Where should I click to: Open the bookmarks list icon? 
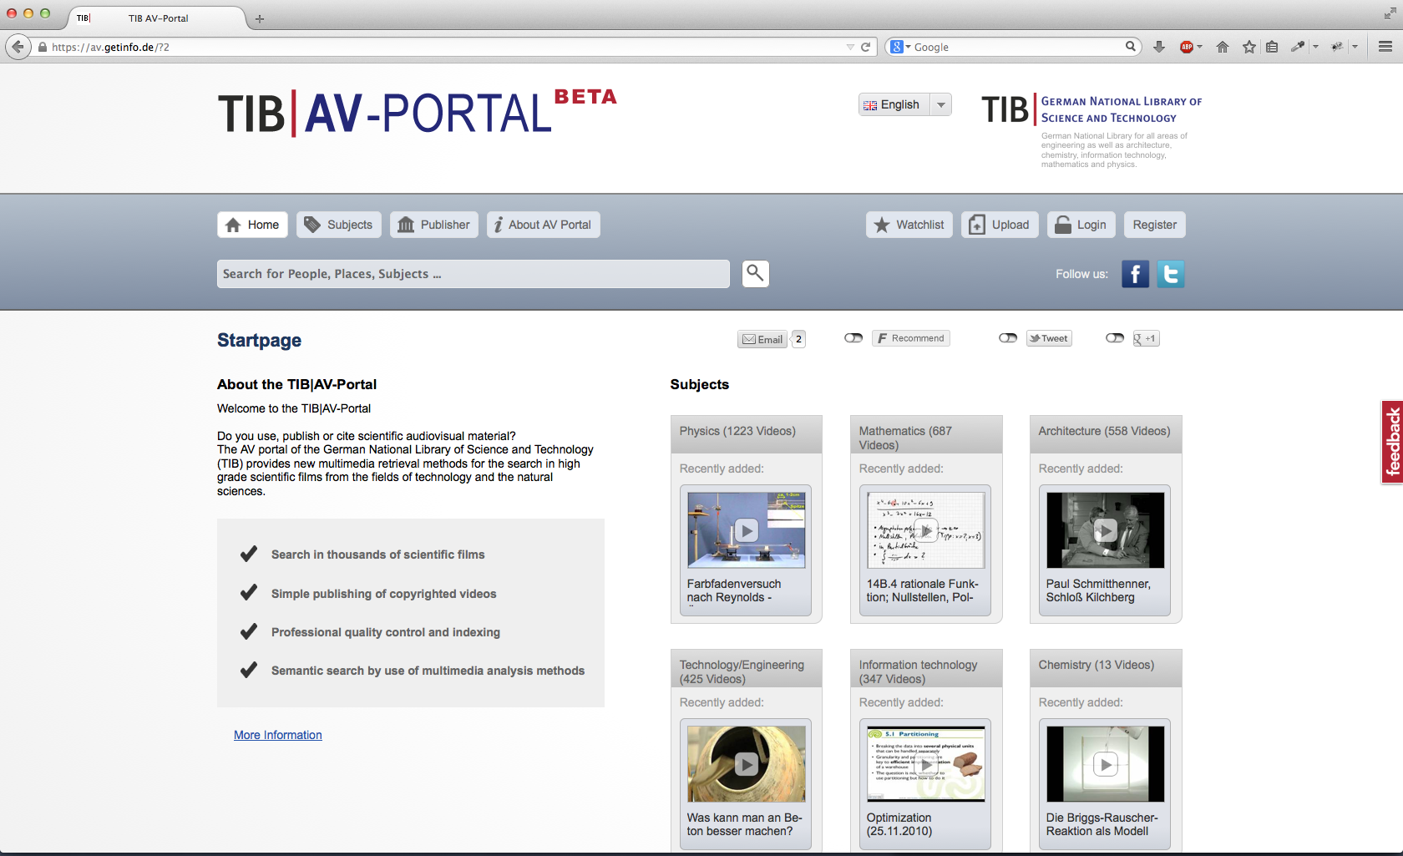point(1272,47)
